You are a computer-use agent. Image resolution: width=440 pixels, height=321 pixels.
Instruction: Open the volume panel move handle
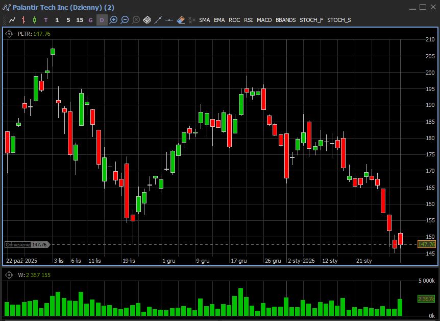pos(9,275)
